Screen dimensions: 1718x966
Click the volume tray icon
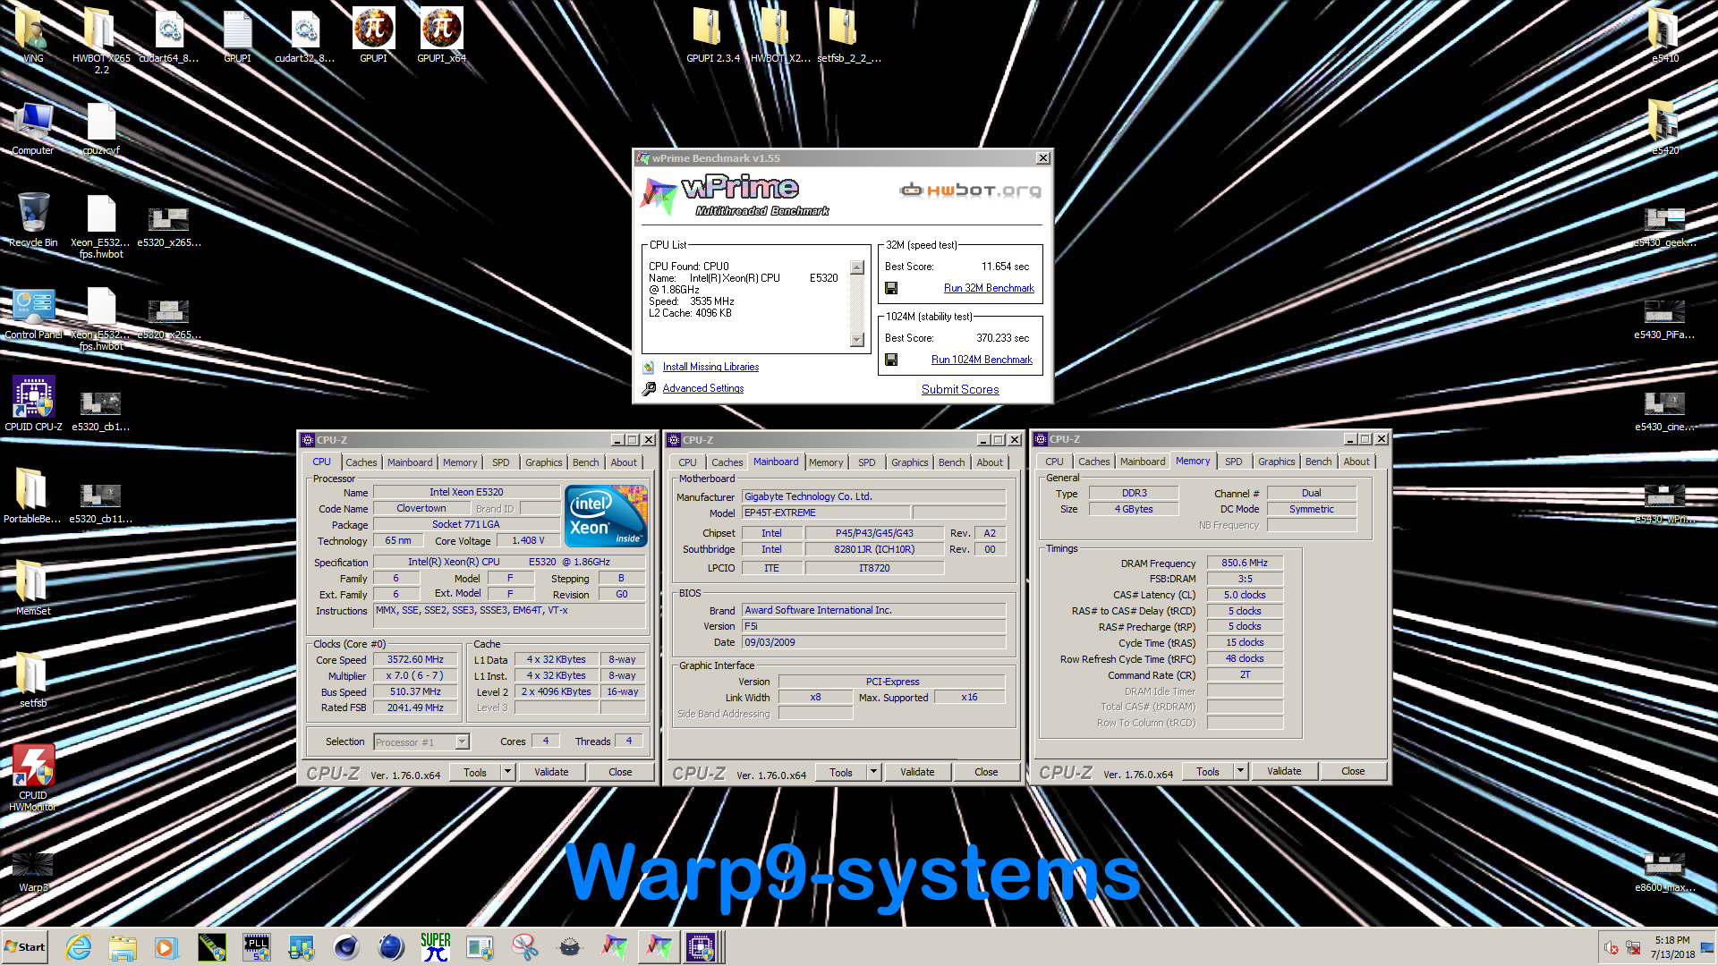pyautogui.click(x=1612, y=948)
